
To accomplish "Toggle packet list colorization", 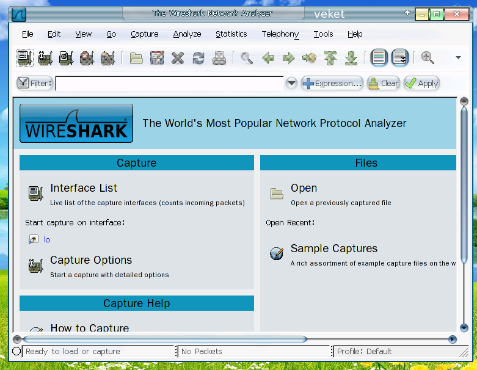I will (x=379, y=57).
